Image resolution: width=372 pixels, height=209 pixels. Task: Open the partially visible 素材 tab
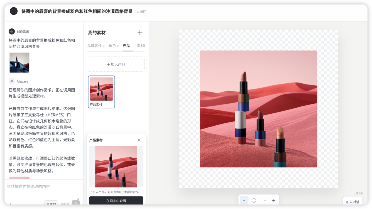[141, 46]
